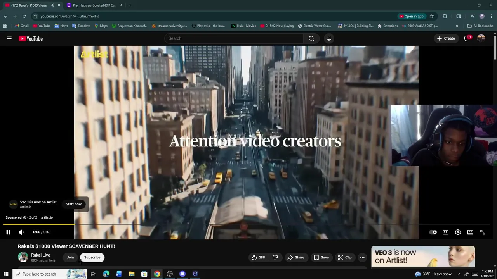Create a Clip with scissors button

pos(345,257)
